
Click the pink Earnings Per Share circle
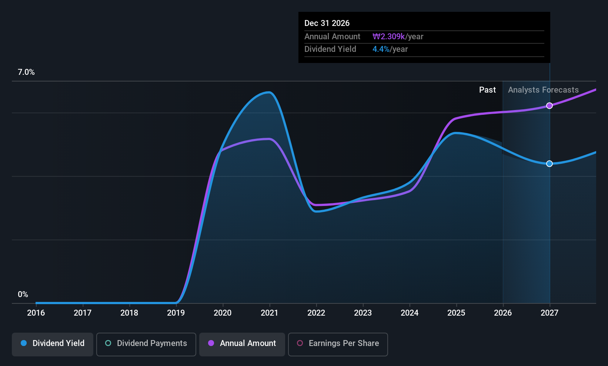300,343
